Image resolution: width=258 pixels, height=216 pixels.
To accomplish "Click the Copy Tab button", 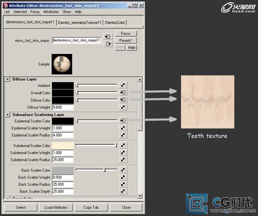I will coord(91,207).
